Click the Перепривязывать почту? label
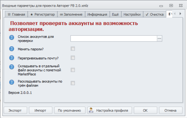187x118 pixels. [x=38, y=58]
